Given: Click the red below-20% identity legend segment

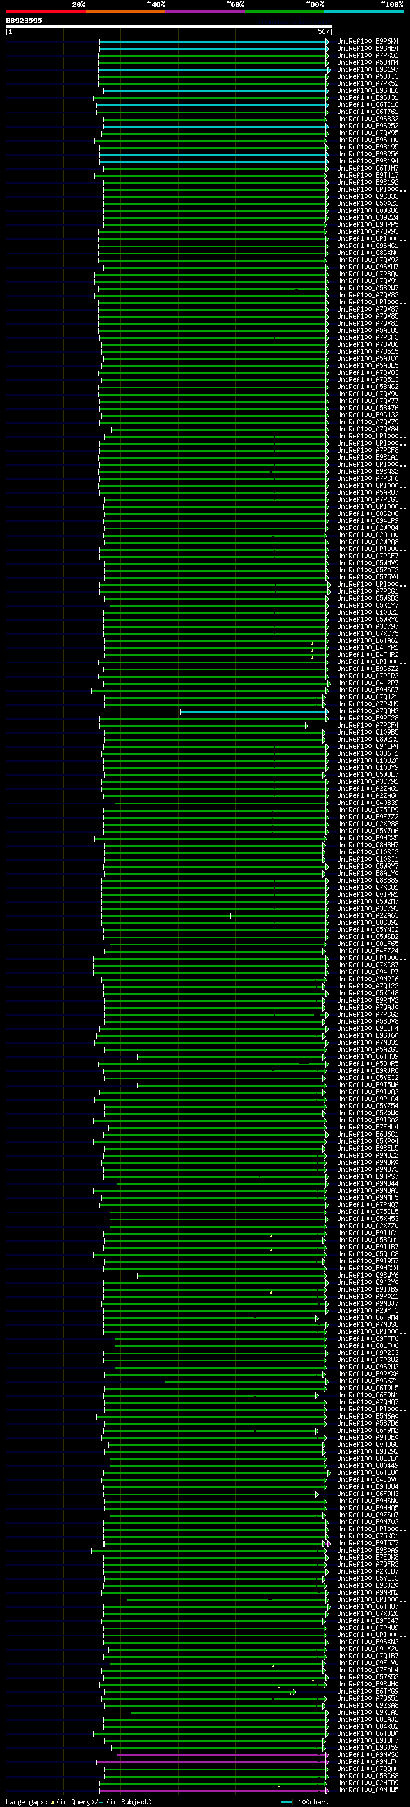Looking at the screenshot, I should [x=45, y=12].
